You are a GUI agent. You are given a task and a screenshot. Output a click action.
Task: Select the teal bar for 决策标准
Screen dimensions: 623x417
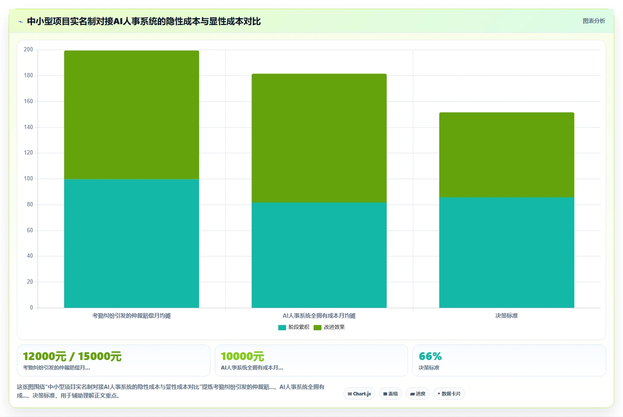click(507, 253)
